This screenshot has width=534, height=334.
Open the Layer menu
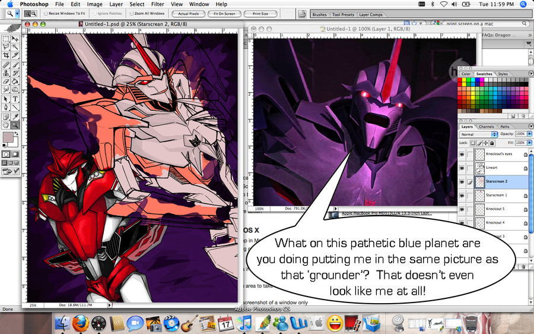tap(116, 4)
